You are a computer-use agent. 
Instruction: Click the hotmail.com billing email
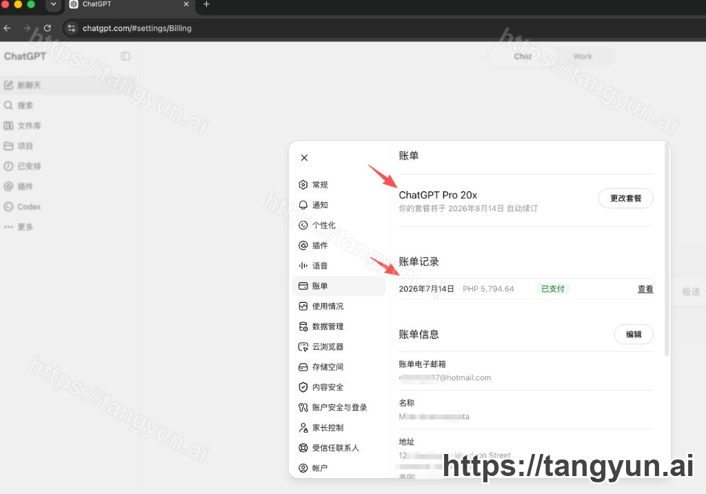[x=445, y=377]
